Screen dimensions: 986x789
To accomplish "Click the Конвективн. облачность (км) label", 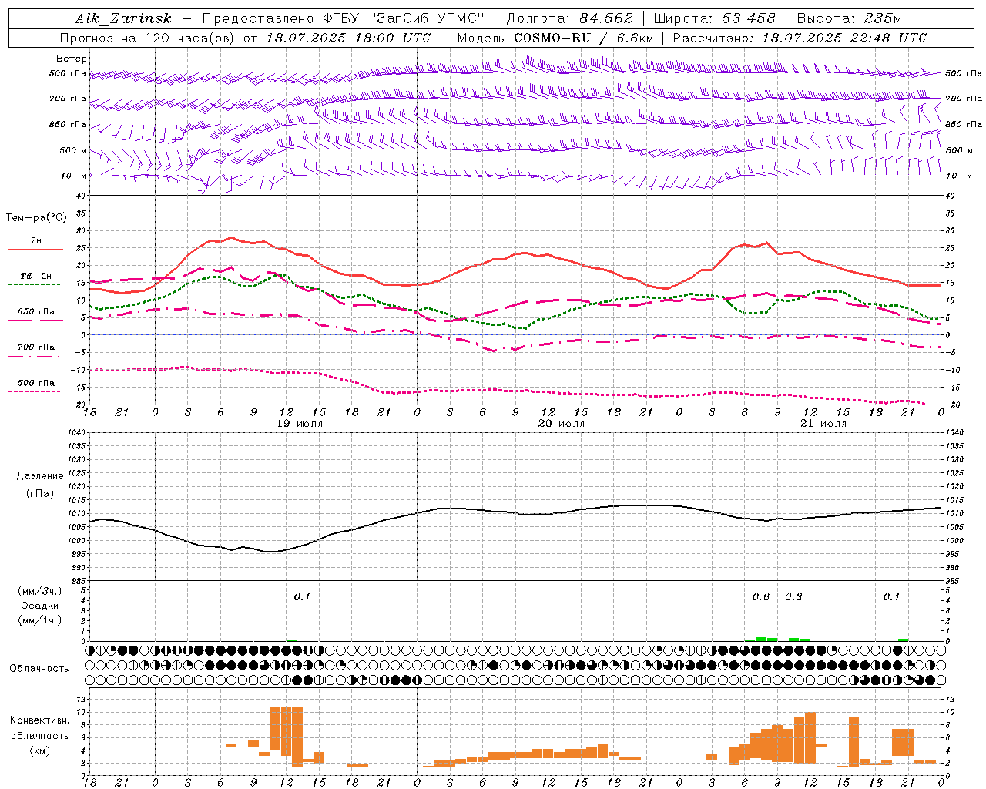I will (39, 735).
